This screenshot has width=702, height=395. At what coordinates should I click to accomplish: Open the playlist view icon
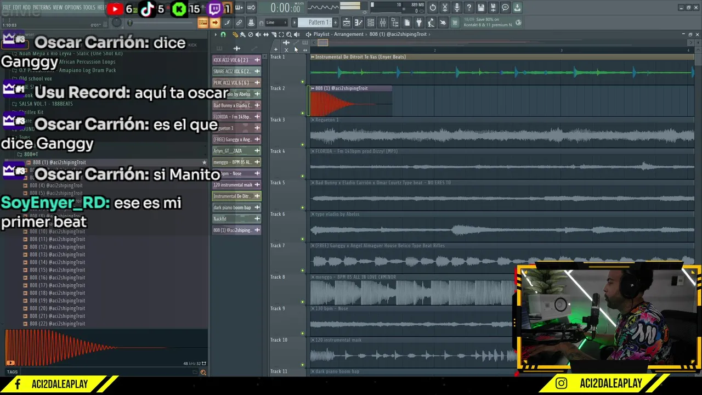pyautogui.click(x=346, y=22)
